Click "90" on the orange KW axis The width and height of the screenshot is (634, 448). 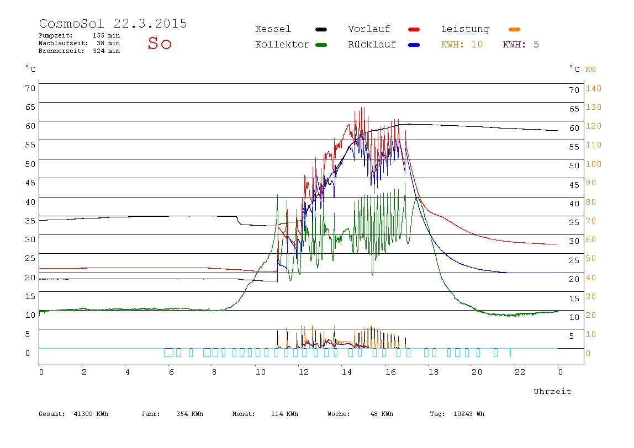click(591, 183)
